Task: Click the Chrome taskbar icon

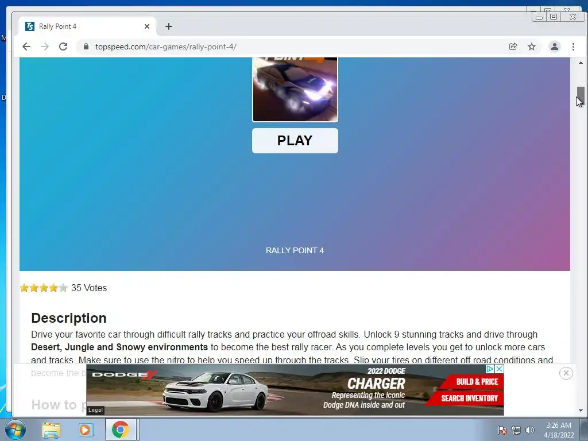Action: [x=121, y=430]
